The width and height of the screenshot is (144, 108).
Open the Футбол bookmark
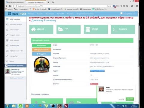point(40,9)
